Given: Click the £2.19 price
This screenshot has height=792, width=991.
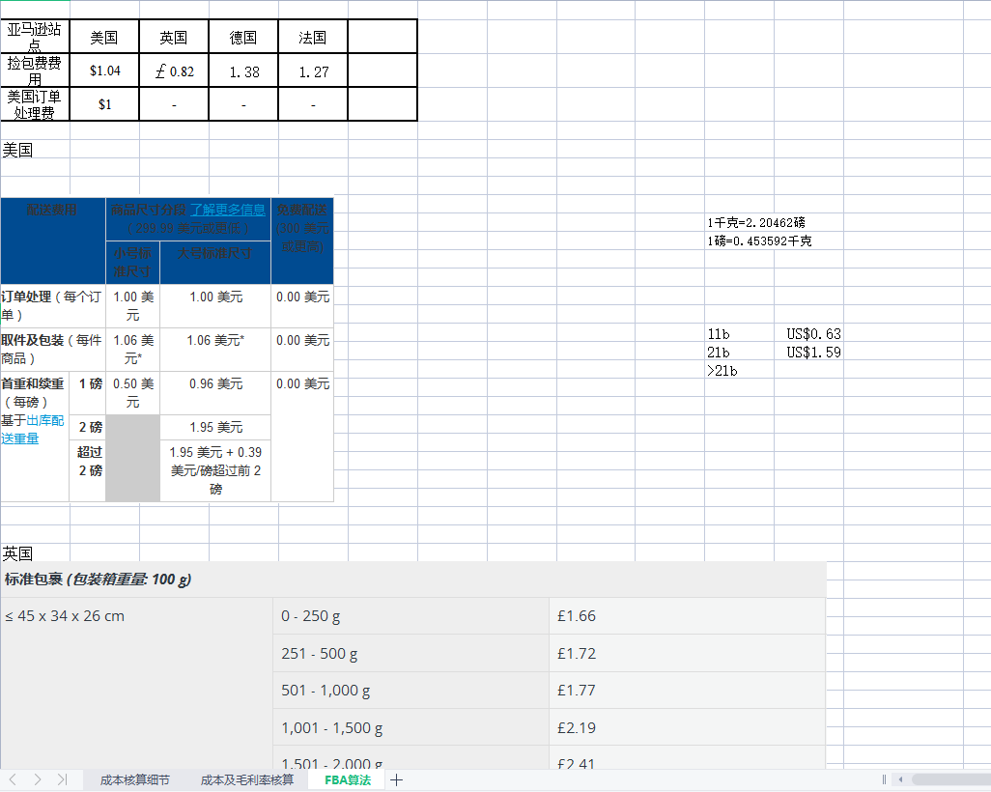Looking at the screenshot, I should (577, 727).
